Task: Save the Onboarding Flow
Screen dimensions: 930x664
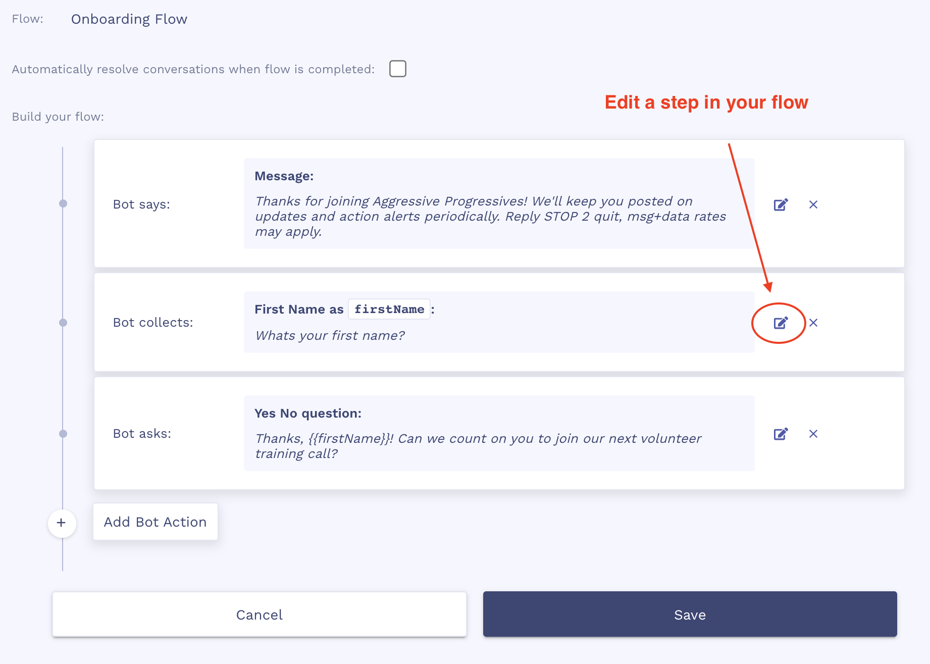Action: coord(690,615)
